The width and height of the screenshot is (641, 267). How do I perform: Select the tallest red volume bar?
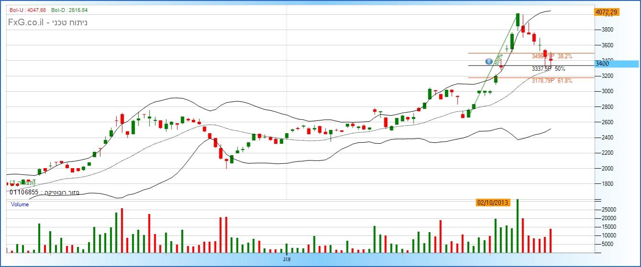click(122, 231)
